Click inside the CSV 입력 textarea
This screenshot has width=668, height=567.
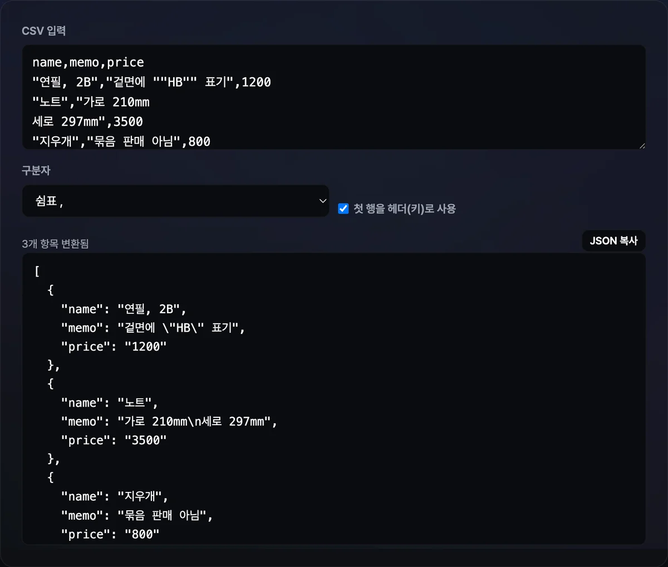(333, 97)
